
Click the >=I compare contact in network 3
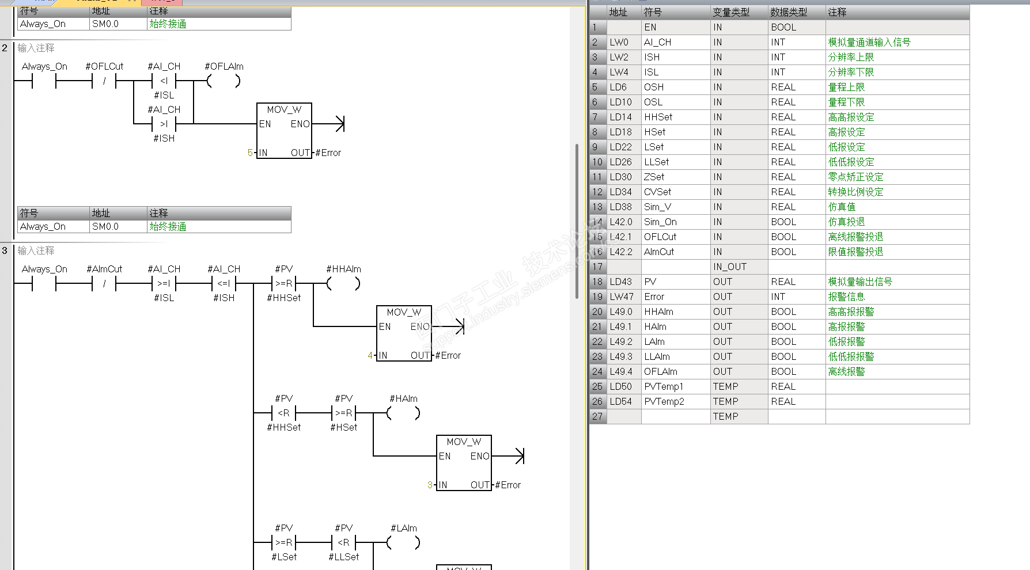(164, 284)
